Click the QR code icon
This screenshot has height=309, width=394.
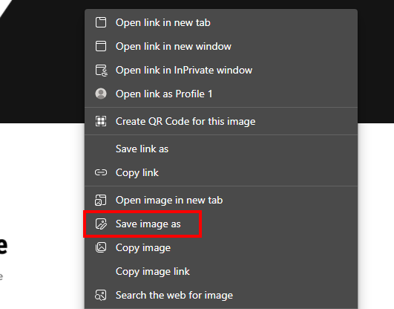coord(101,121)
